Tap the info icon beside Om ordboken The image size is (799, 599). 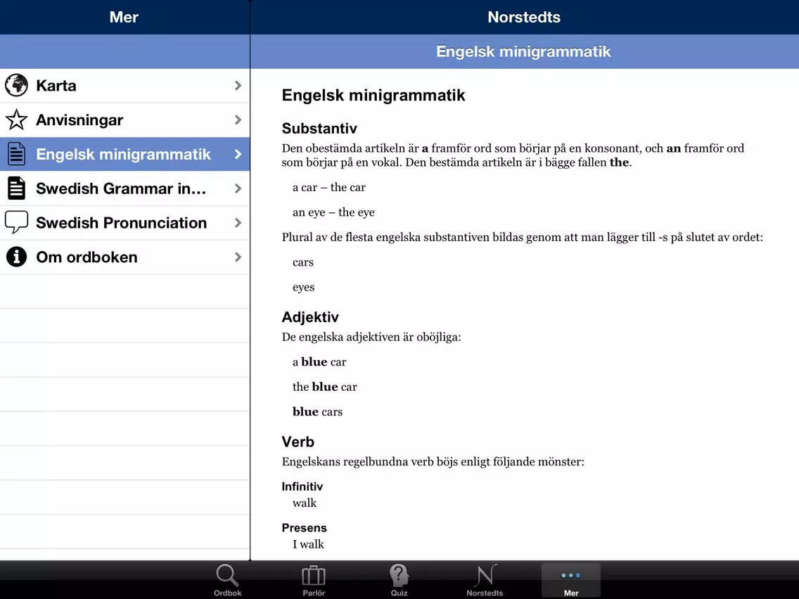tap(16, 257)
